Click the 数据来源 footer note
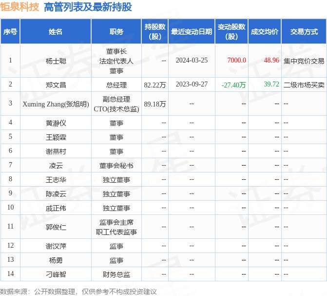 78,292
